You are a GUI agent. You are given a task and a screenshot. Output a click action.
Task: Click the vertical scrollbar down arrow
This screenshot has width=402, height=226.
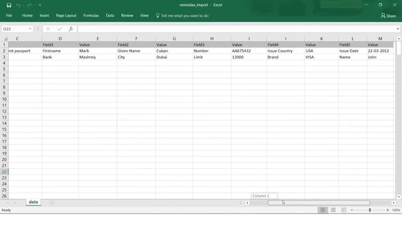pyautogui.click(x=399, y=196)
